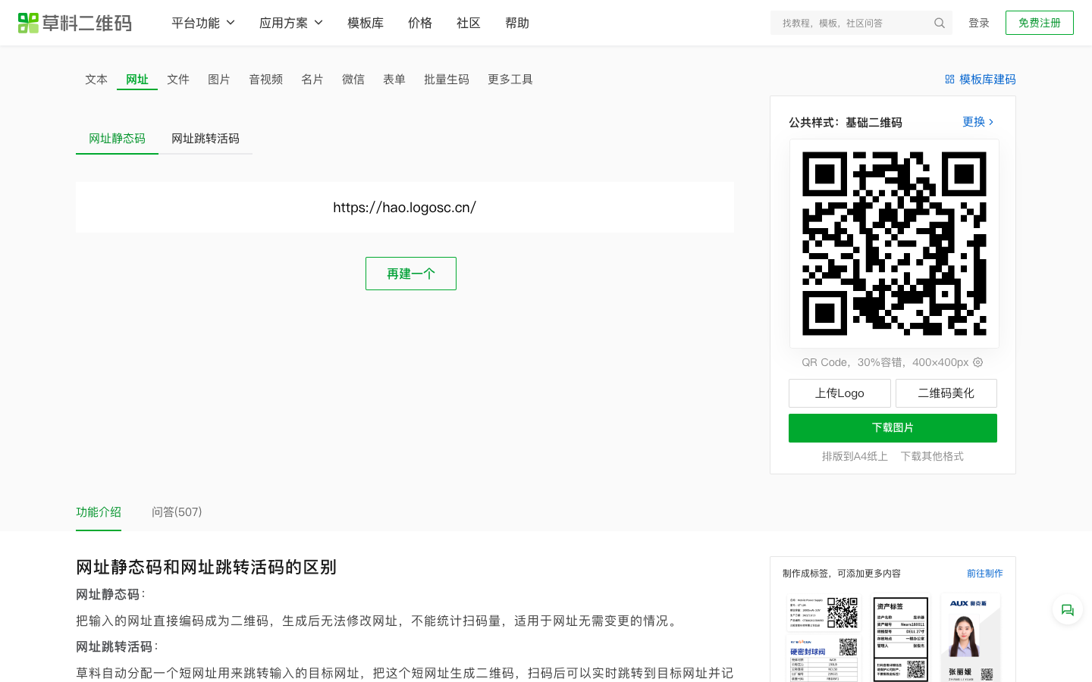Open the 排版到A4纸上 link

point(855,456)
